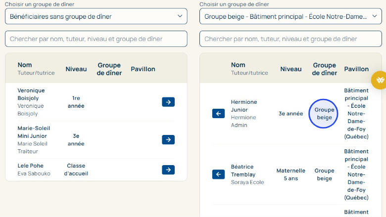Click right search field for group members

[290, 39]
